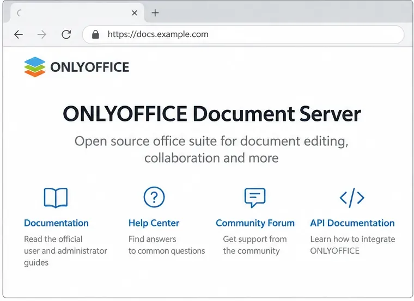
Task: Click the padlock icon in the address bar
Action: [x=95, y=34]
